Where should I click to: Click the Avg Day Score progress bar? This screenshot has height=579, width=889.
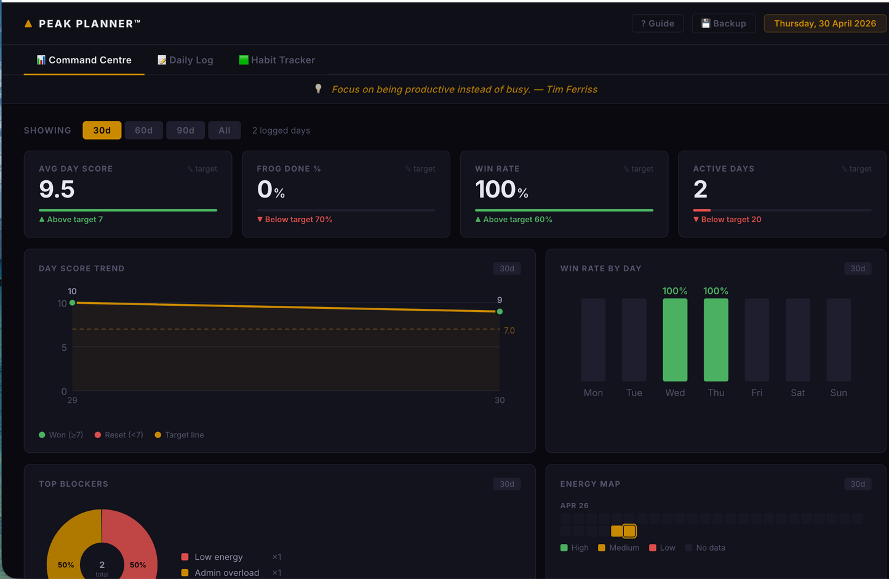pyautogui.click(x=128, y=210)
